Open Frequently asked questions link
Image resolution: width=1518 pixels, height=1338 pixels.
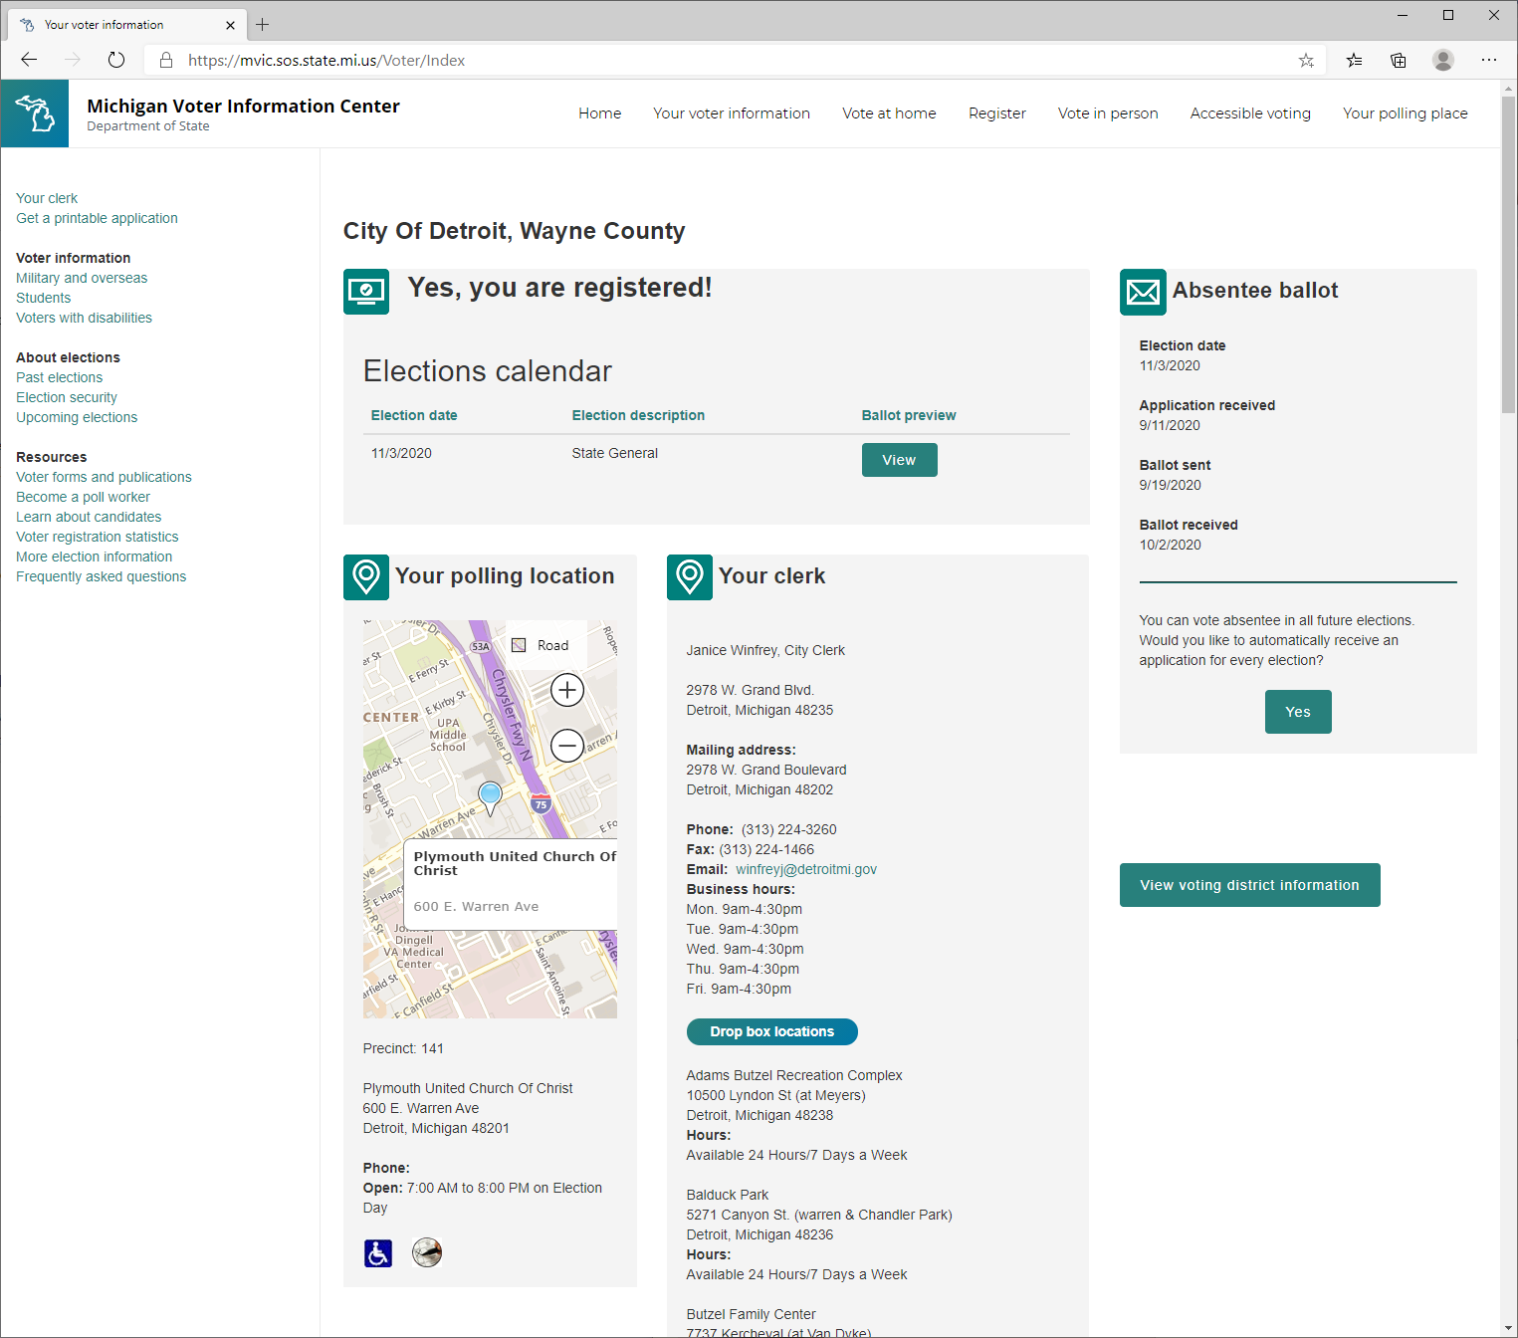tap(101, 576)
